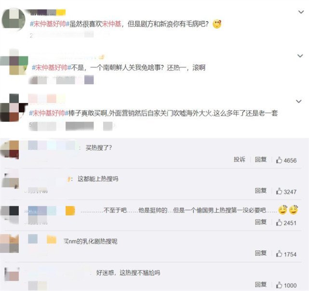
Task: Open #宋仲基好帅# hashtag in third post
Action: click(49, 113)
